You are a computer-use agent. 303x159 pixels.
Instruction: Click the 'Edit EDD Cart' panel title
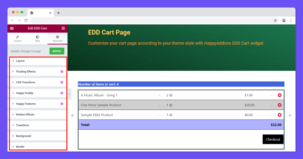point(38,28)
